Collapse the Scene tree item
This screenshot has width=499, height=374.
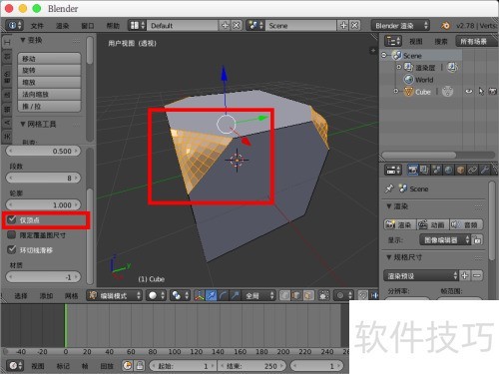point(384,55)
